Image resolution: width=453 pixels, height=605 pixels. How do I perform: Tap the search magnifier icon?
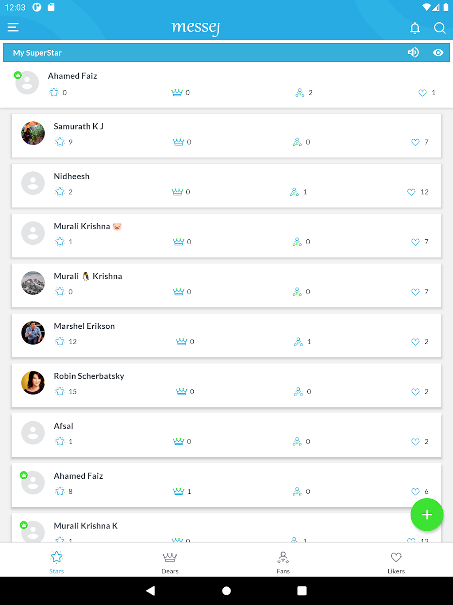(x=440, y=28)
